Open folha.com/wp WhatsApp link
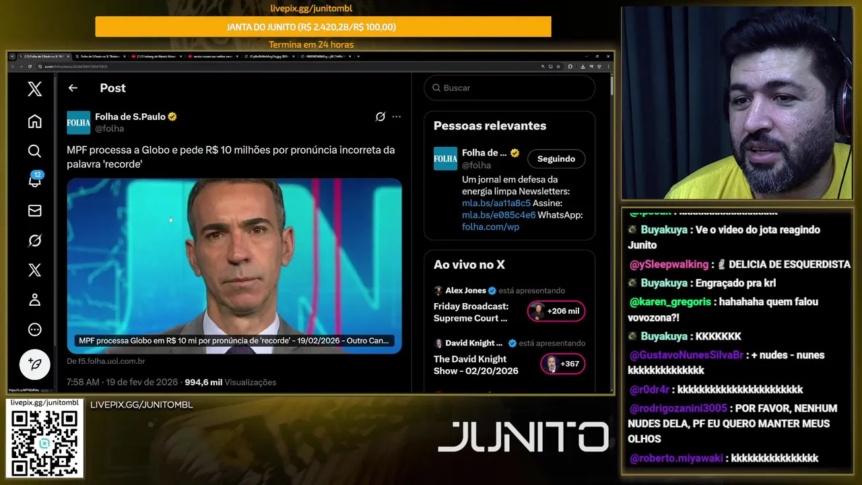Image resolution: width=862 pixels, height=485 pixels. [490, 227]
